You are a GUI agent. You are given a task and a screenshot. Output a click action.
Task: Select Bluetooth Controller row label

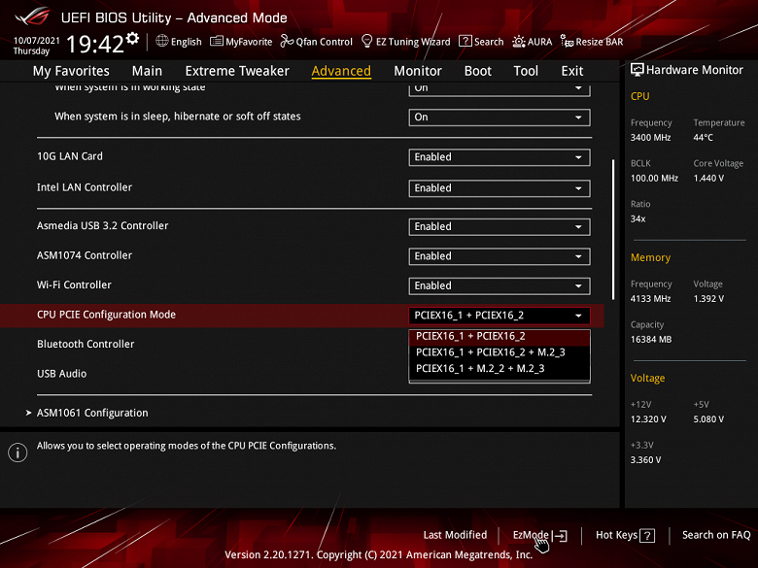point(86,345)
